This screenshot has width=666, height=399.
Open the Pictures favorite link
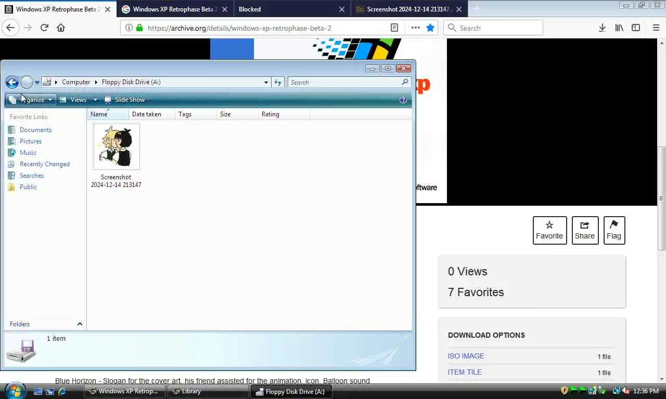[x=30, y=141]
